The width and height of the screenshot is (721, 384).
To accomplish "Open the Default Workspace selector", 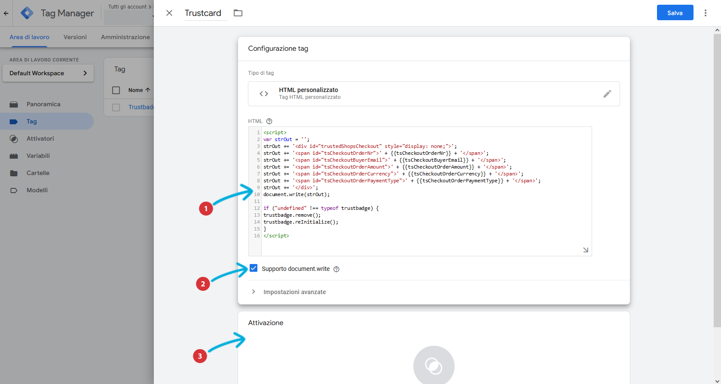I will pos(48,73).
